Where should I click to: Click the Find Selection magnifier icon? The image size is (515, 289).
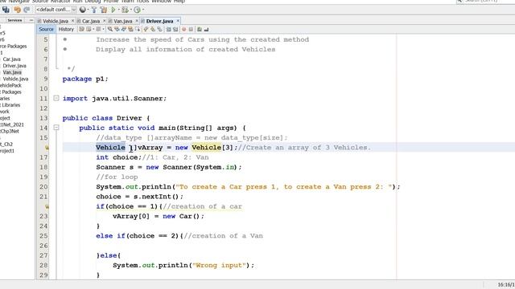110,29
